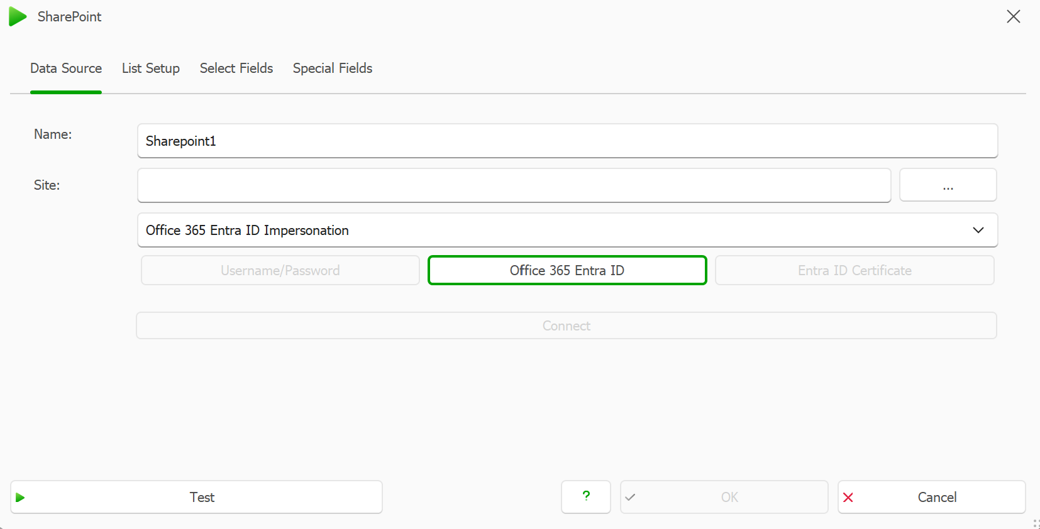
Task: Click the green play icon on Test
Action: coord(20,498)
